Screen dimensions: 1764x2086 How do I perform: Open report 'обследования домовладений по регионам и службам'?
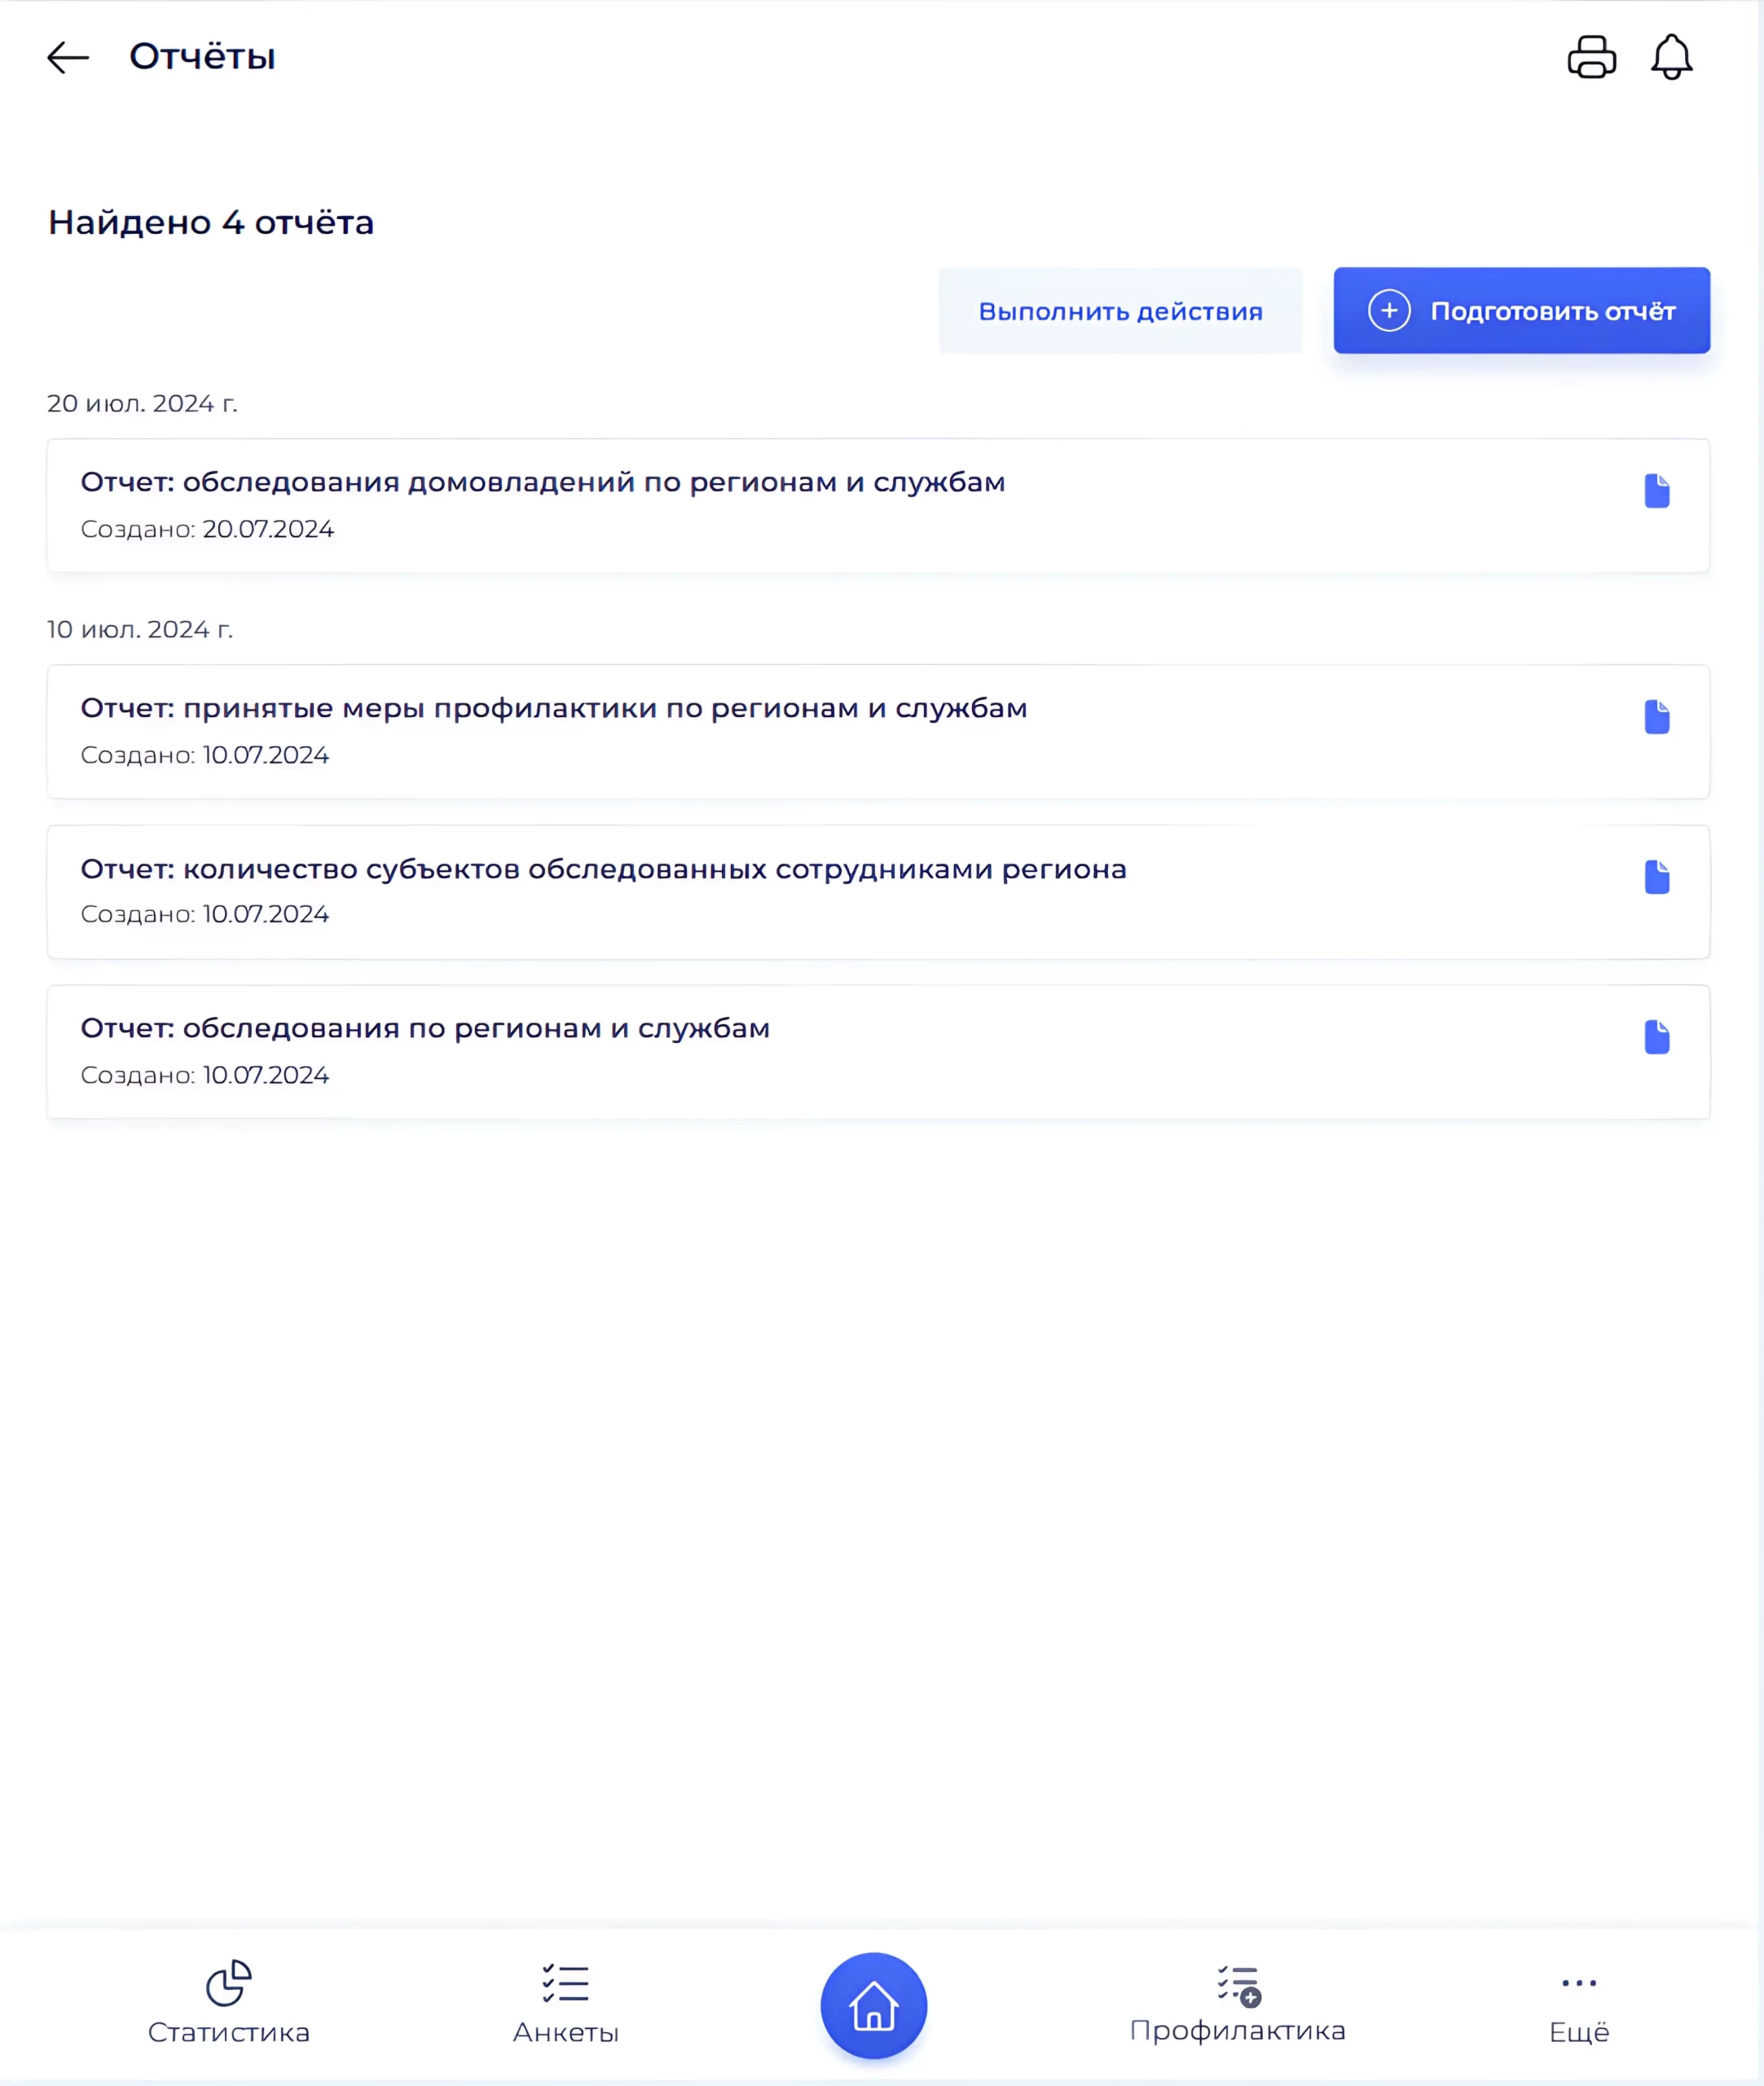click(878, 506)
